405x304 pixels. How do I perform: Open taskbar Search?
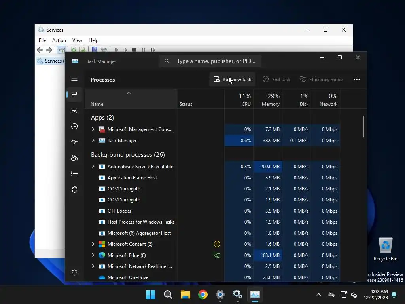tap(168, 294)
